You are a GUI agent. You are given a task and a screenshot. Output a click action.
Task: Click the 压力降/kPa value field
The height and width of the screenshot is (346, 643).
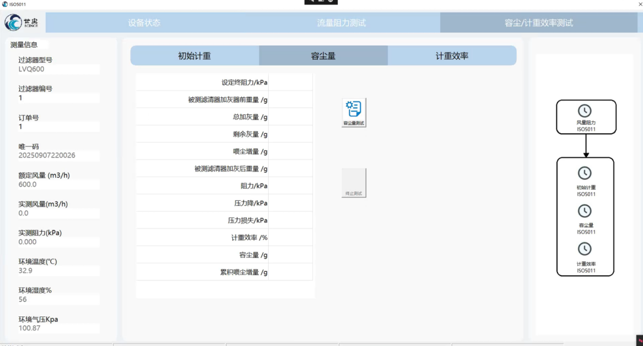click(290, 203)
